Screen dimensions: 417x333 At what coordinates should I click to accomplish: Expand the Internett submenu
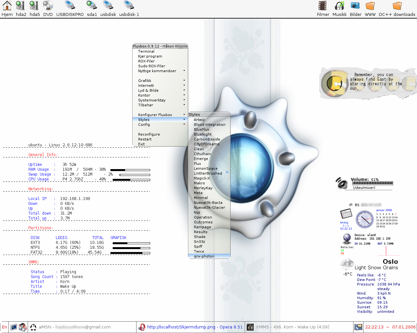click(x=160, y=86)
